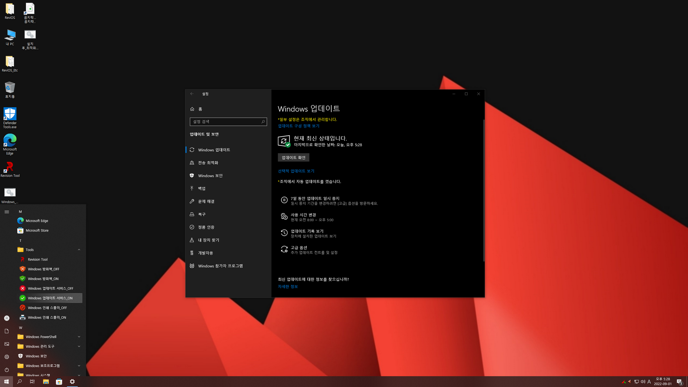Open the RevIOS desktop folder icon
Image resolution: width=688 pixels, height=387 pixels.
(10, 12)
